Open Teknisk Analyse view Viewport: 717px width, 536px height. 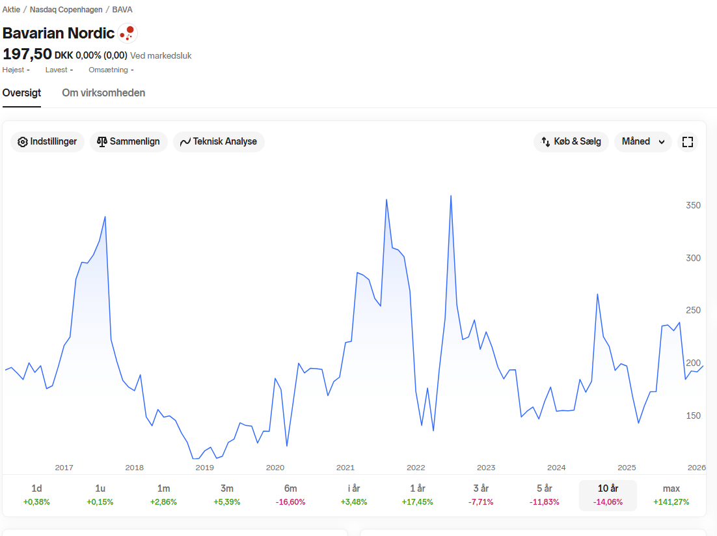point(219,142)
